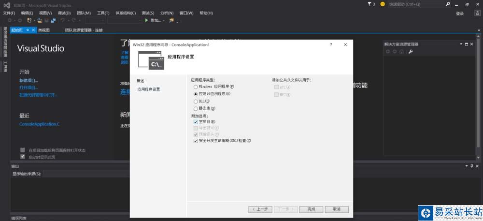The width and height of the screenshot is (483, 221).
Task: Click the yellow feedback smiley icon
Action: point(383,4)
